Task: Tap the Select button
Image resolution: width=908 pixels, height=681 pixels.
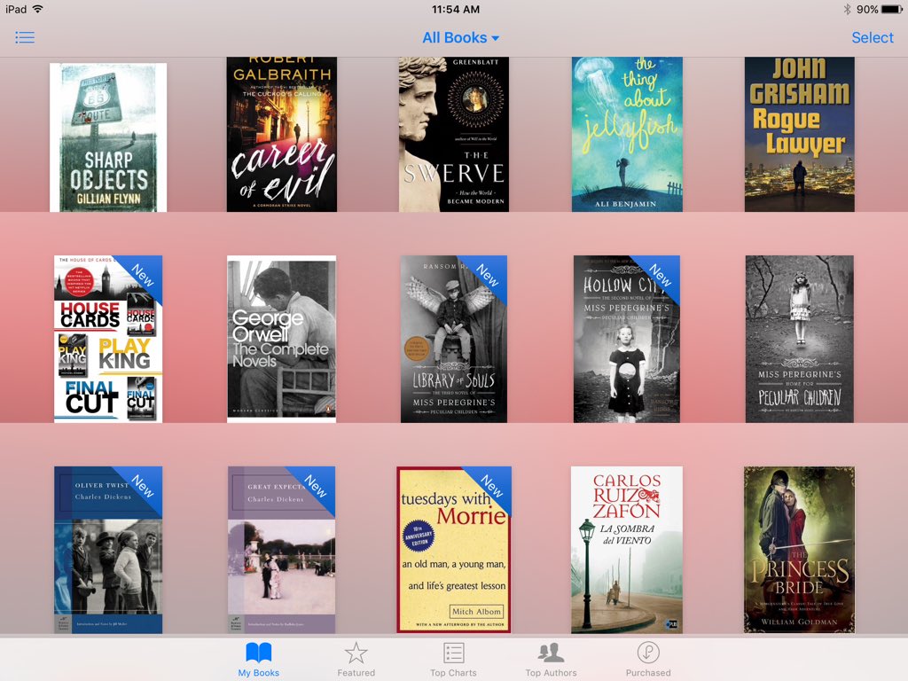Action: pos(873,37)
